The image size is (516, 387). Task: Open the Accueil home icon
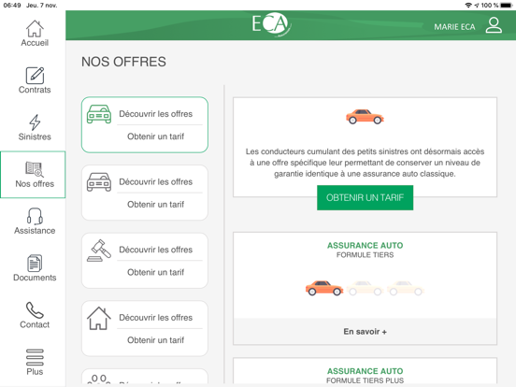[x=35, y=29]
